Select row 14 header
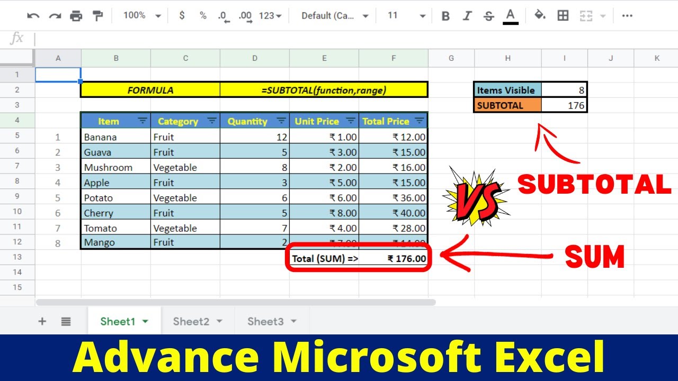678x381 pixels. 17,272
